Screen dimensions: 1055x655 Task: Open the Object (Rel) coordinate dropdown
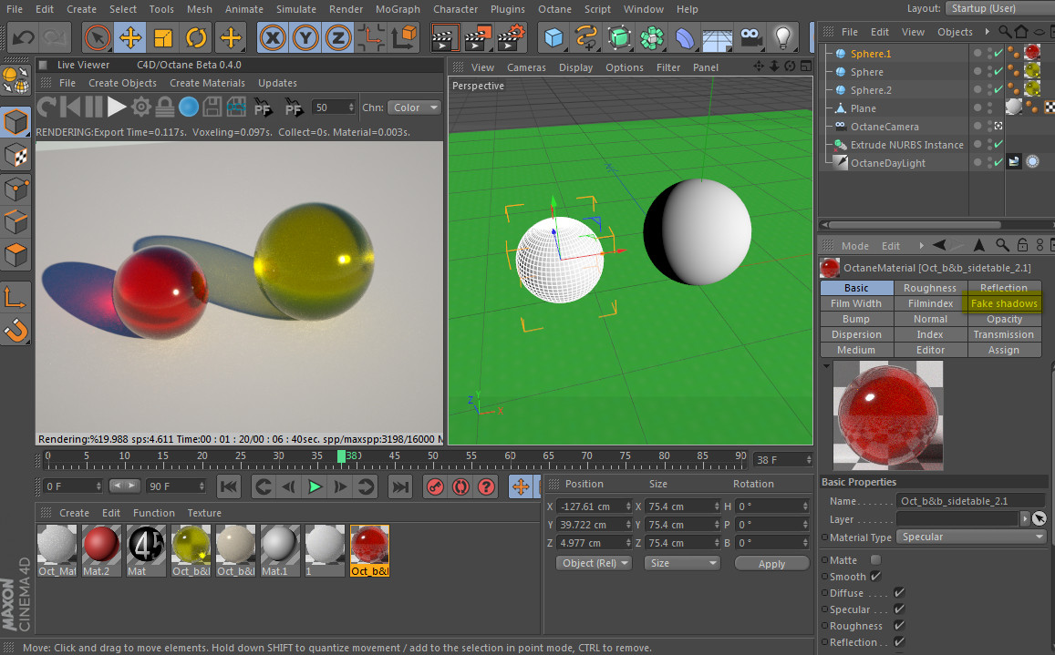594,563
